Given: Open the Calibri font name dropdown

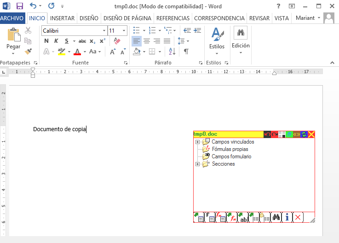Looking at the screenshot, I should coord(104,31).
